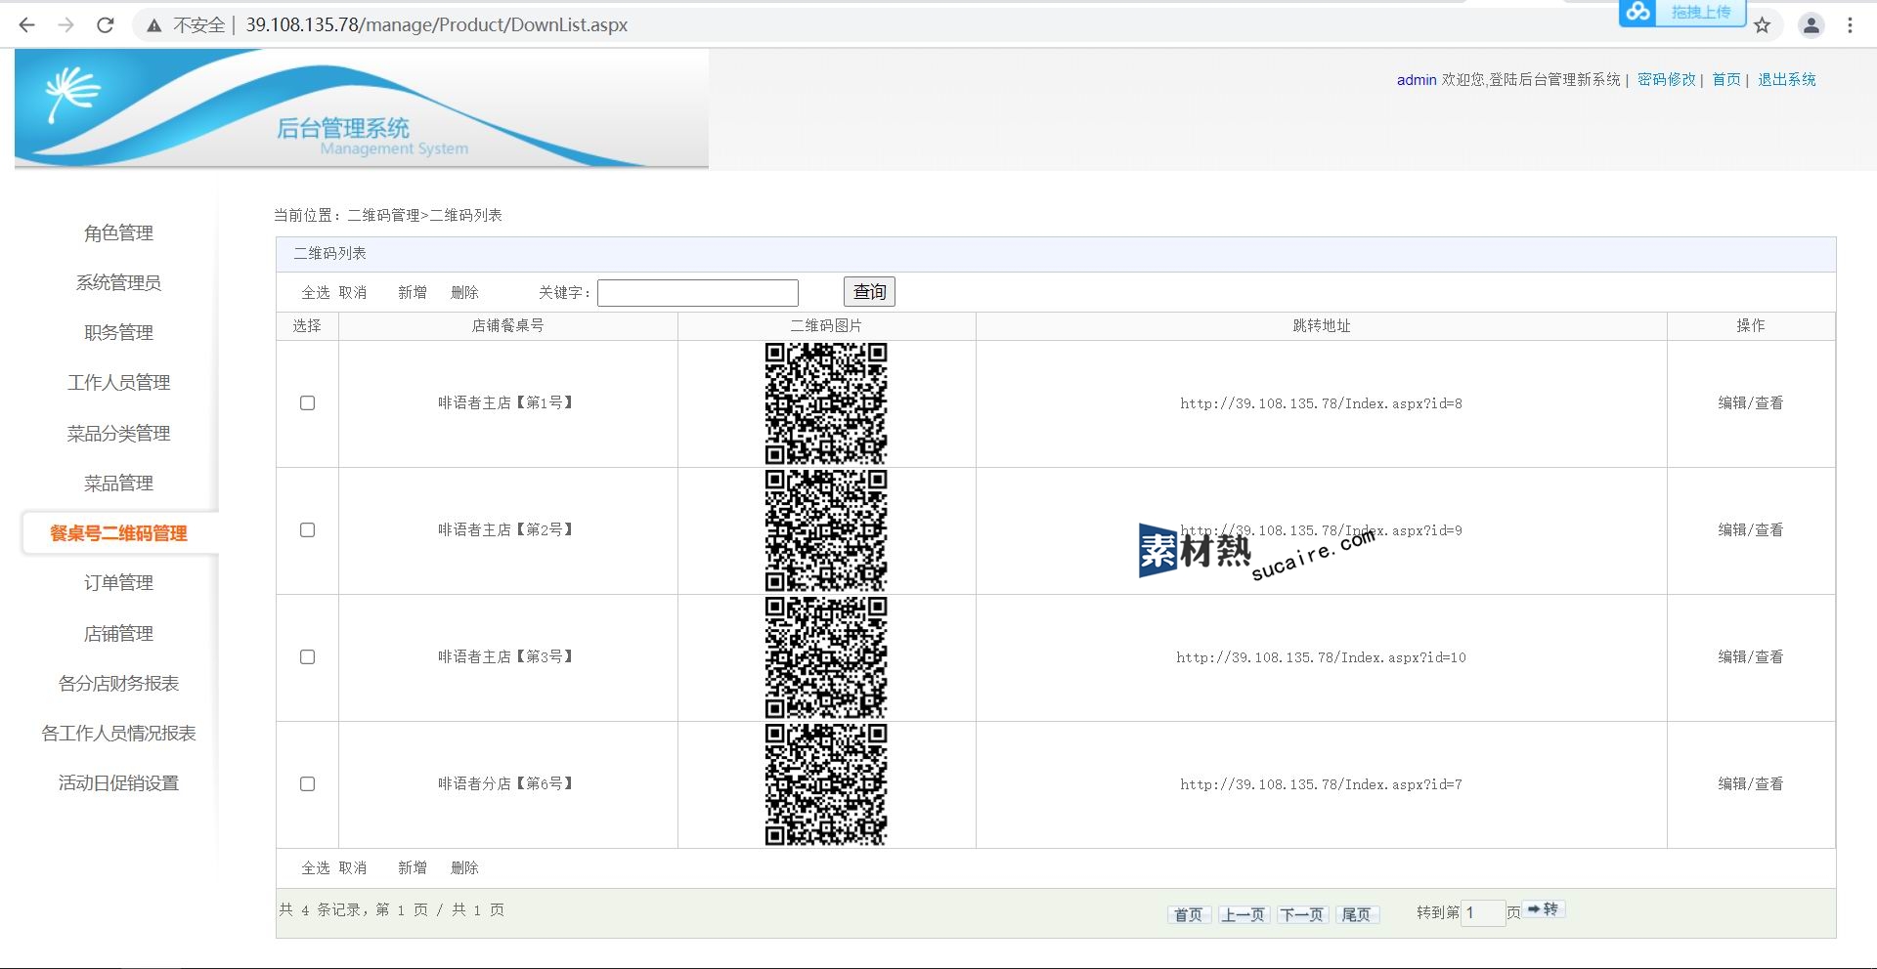Viewport: 1877px width, 969px height.
Task: Click 取消 above the table
Action: pyautogui.click(x=352, y=292)
